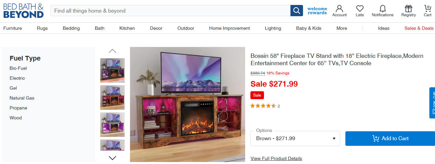
Task: Click the search magnifier icon
Action: point(297,11)
